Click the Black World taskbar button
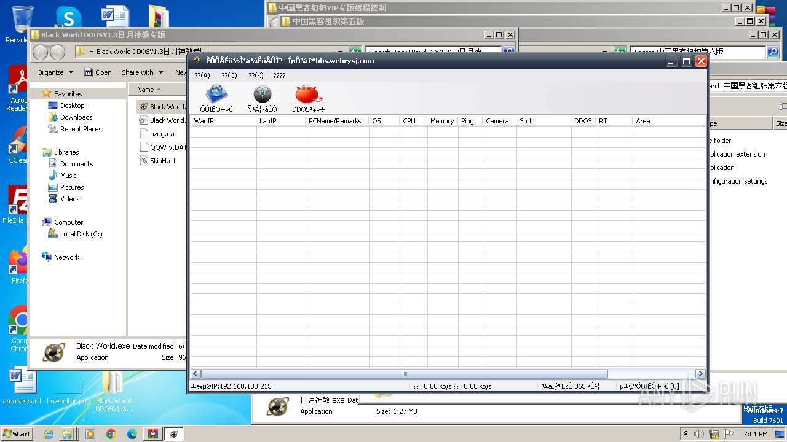 (x=174, y=434)
